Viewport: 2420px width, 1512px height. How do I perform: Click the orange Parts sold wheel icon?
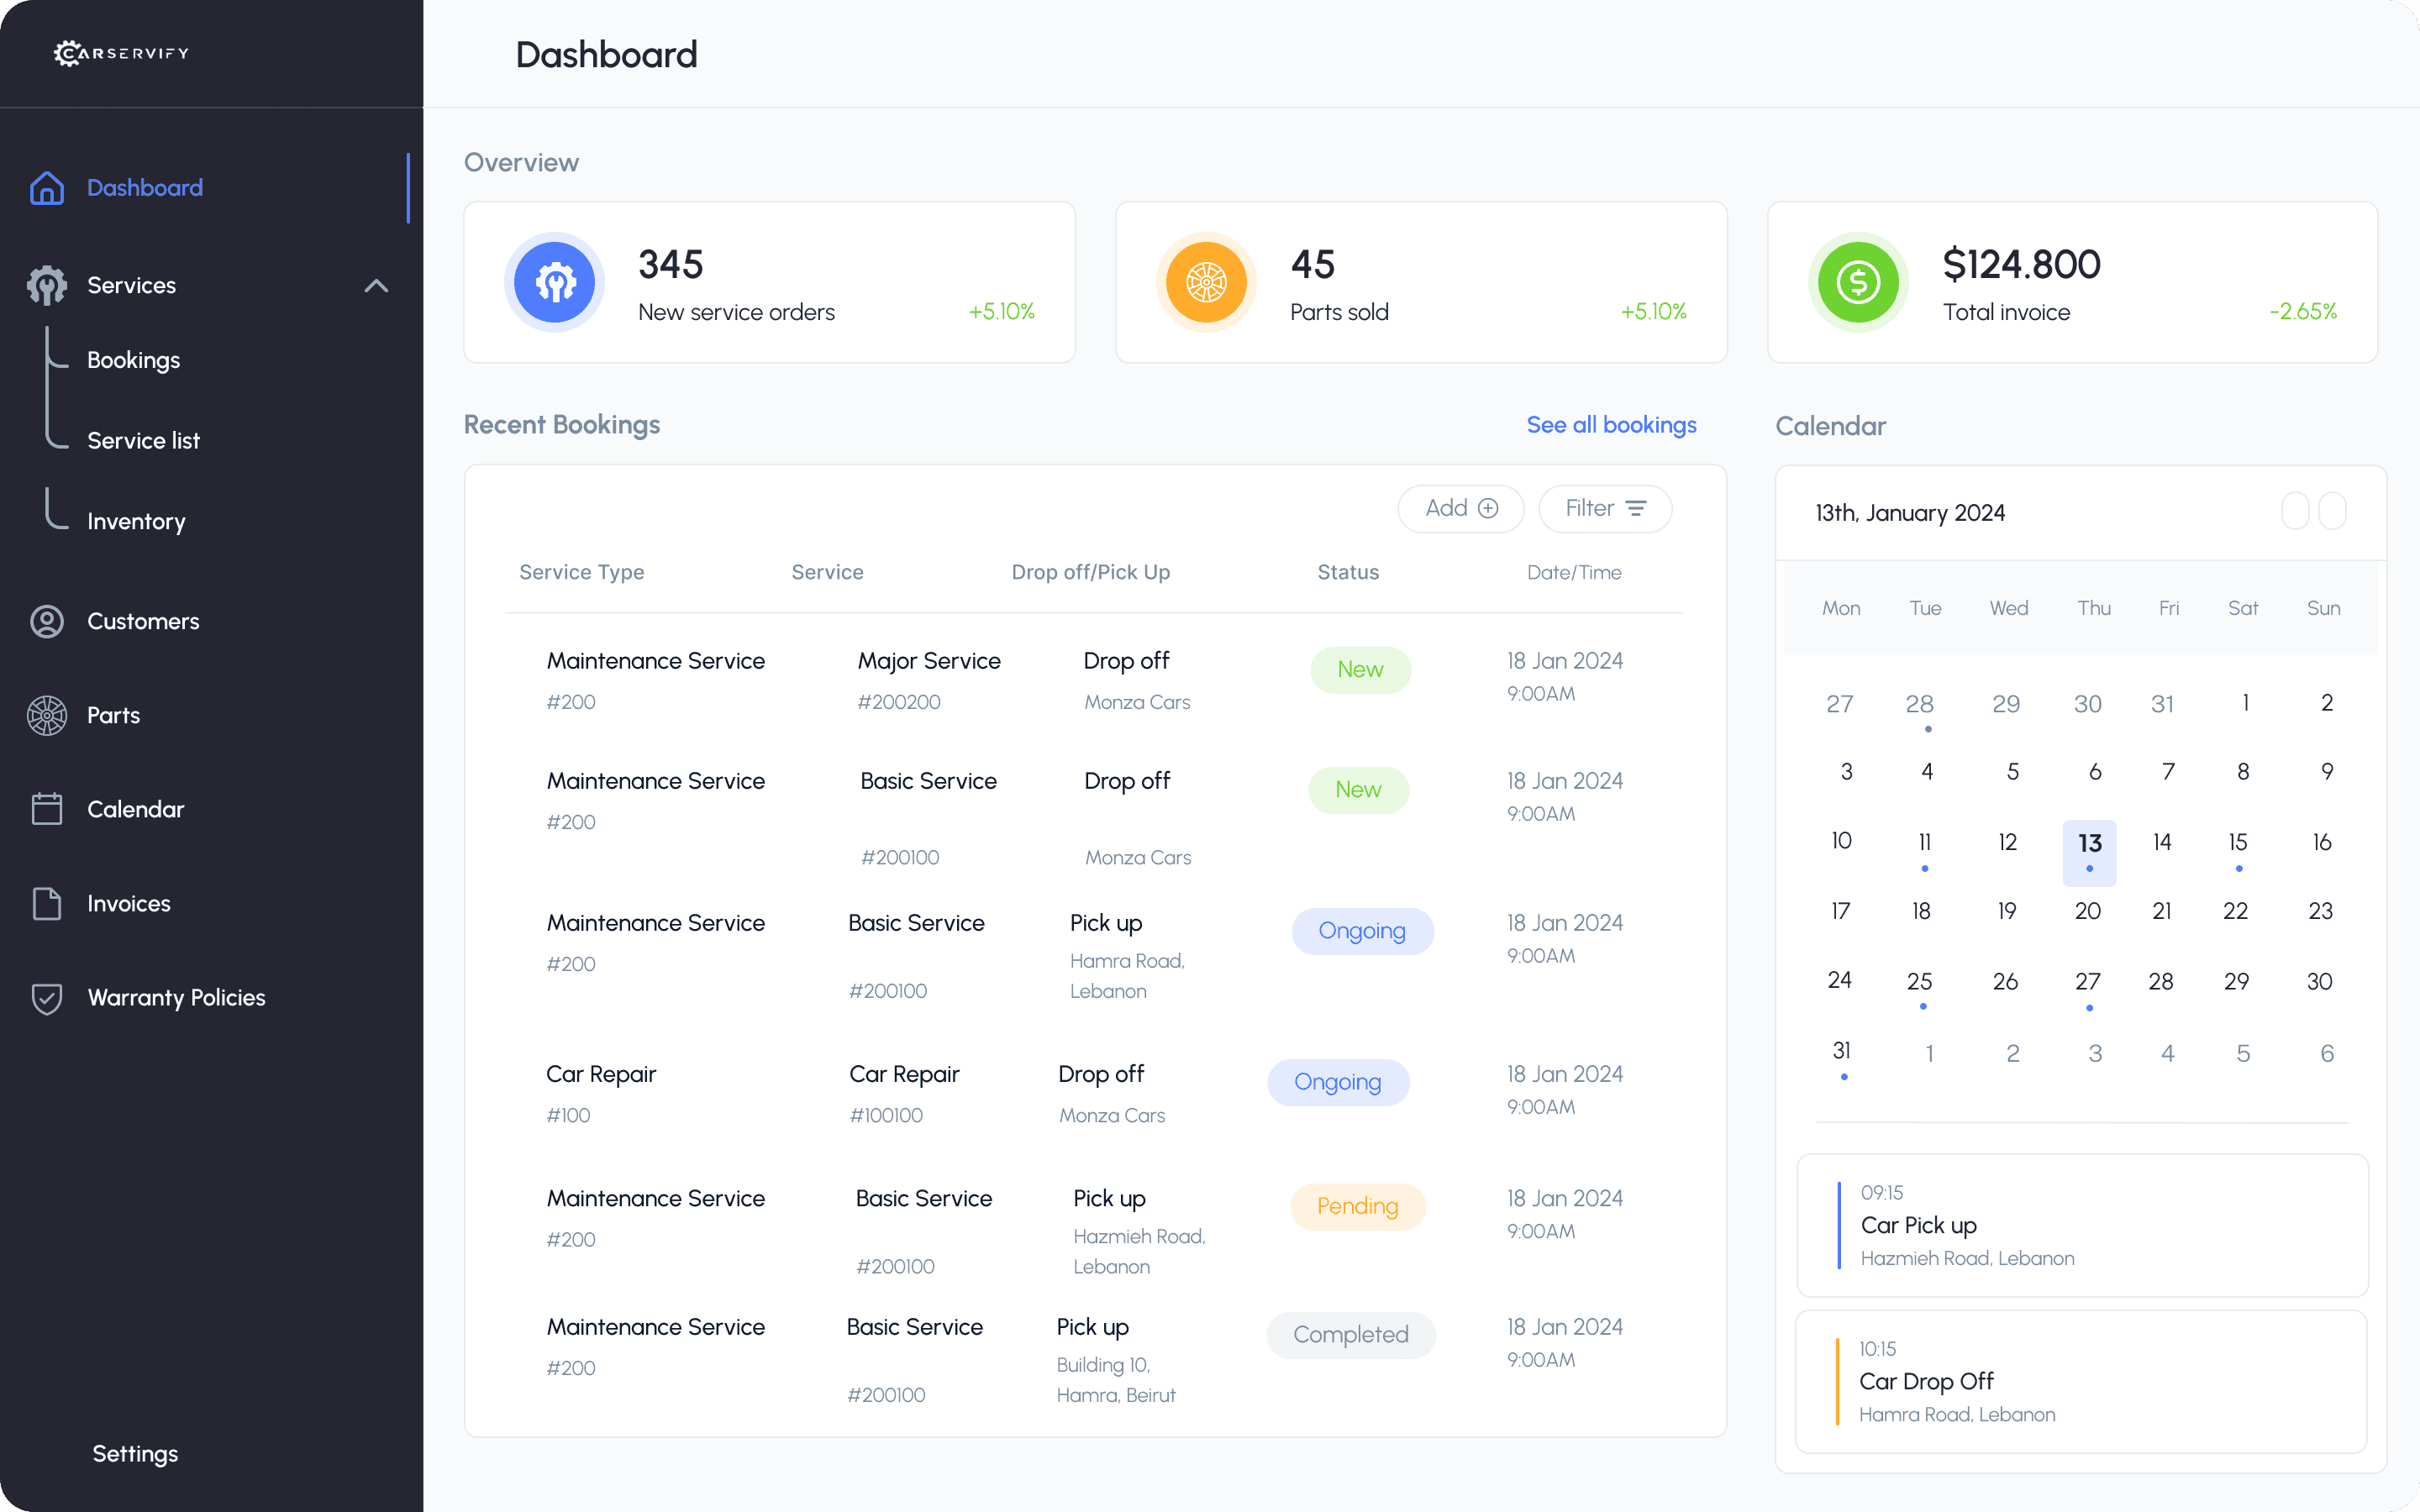click(1206, 282)
